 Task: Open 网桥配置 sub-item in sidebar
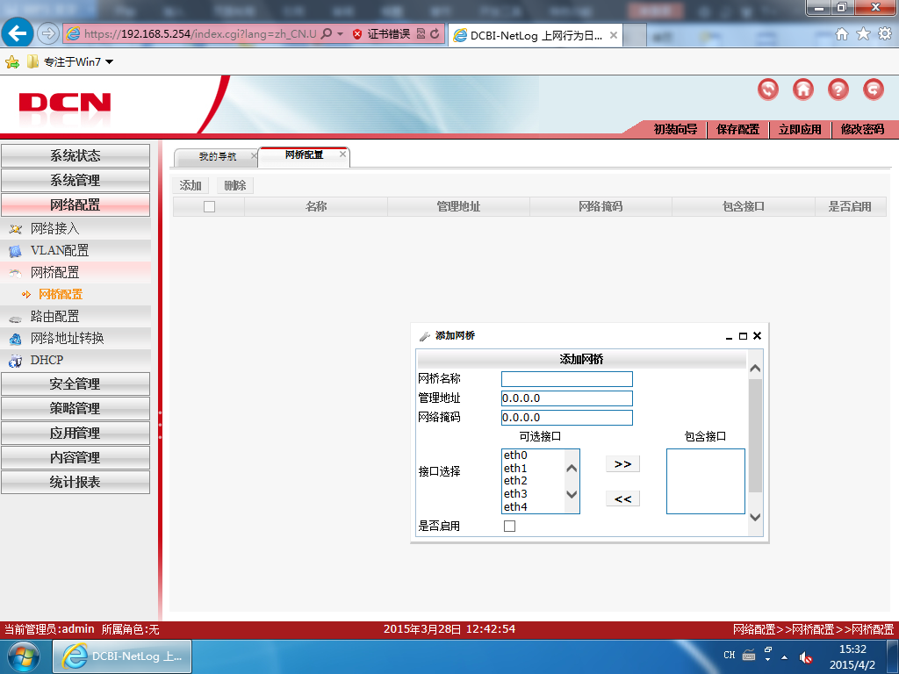tap(61, 294)
